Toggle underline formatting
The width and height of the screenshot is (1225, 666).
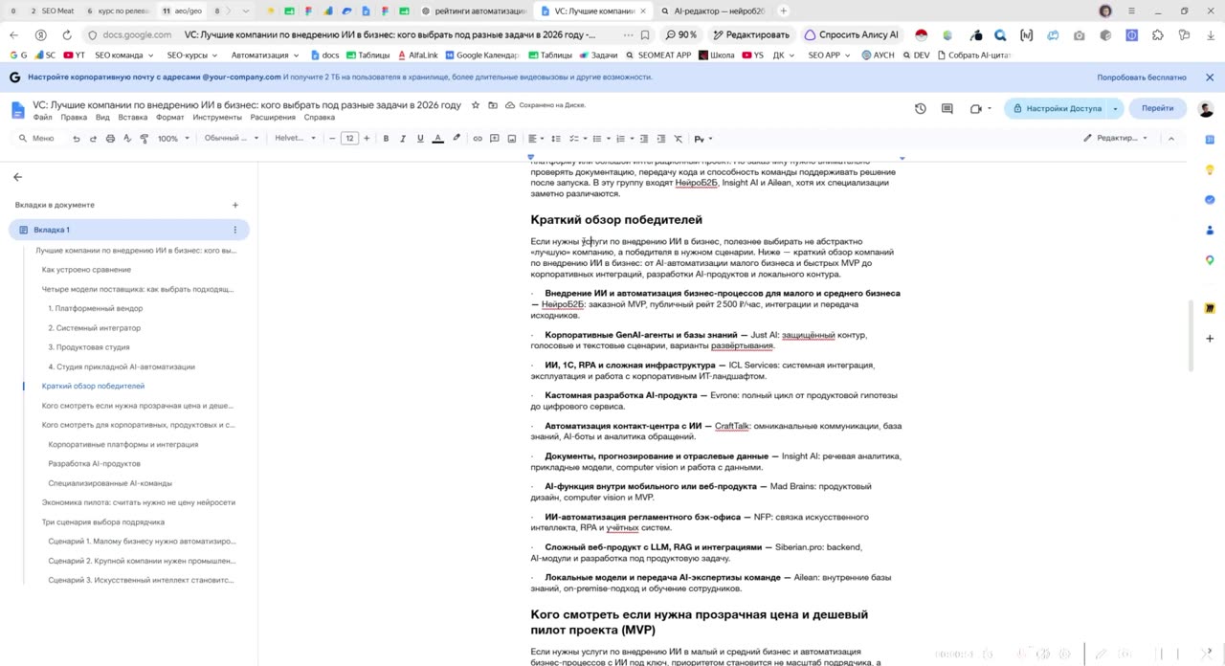(420, 139)
